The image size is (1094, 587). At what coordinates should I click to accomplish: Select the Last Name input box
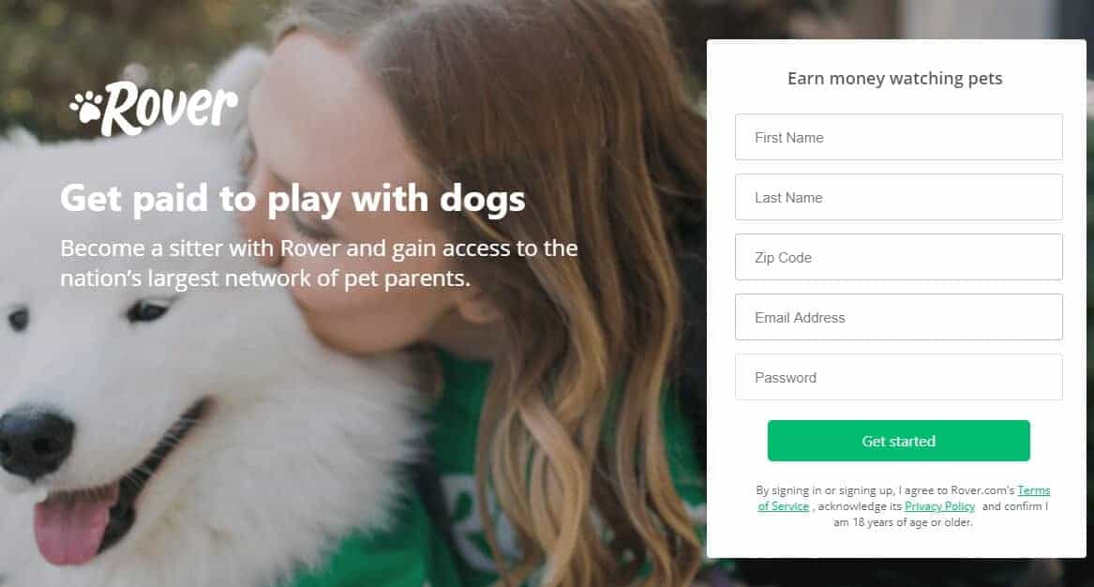click(x=899, y=198)
